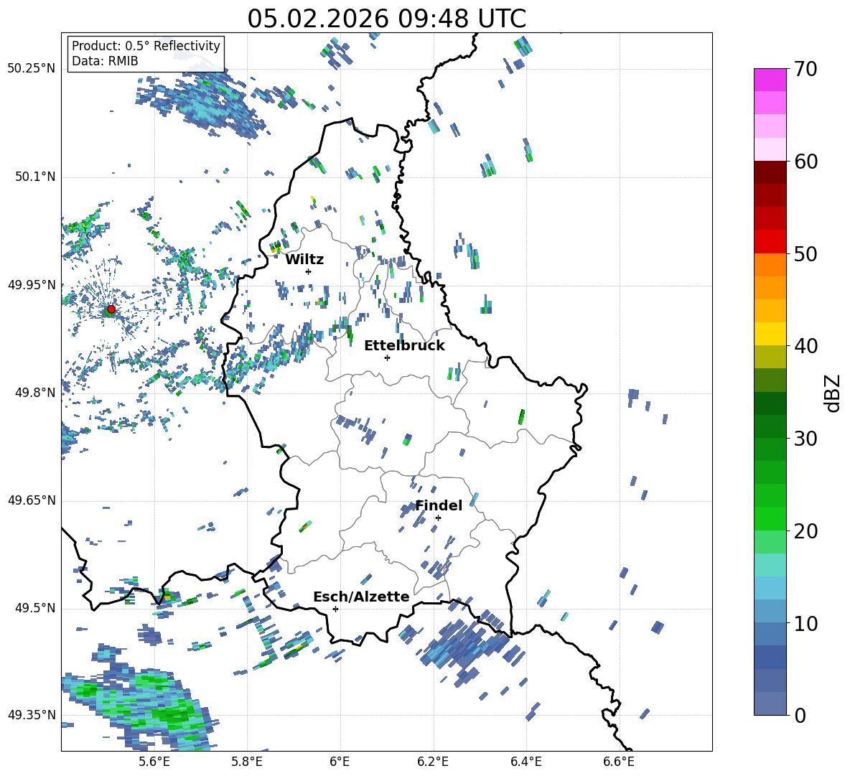Click the 49.65°N latitude label
Screen dimensions: 850x776
tap(32, 500)
